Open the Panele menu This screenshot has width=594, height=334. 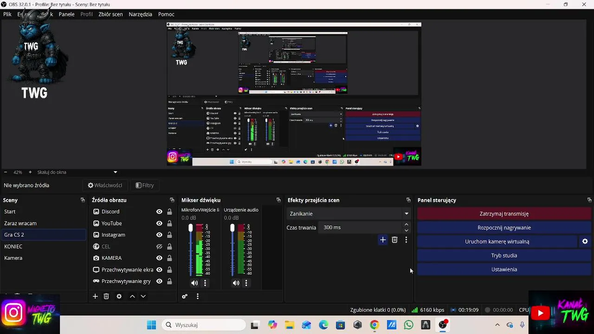tap(66, 14)
